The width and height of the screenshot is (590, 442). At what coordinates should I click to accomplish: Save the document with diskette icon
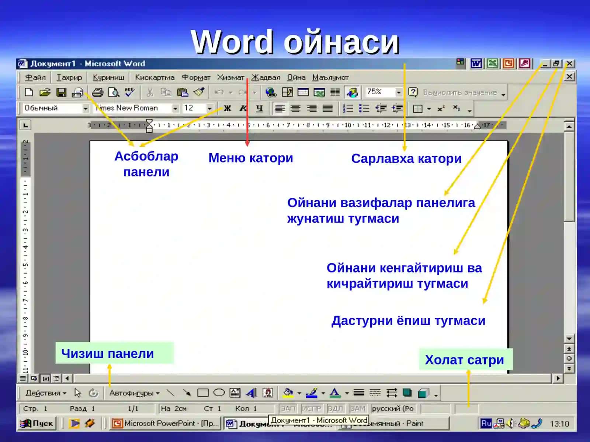[61, 92]
